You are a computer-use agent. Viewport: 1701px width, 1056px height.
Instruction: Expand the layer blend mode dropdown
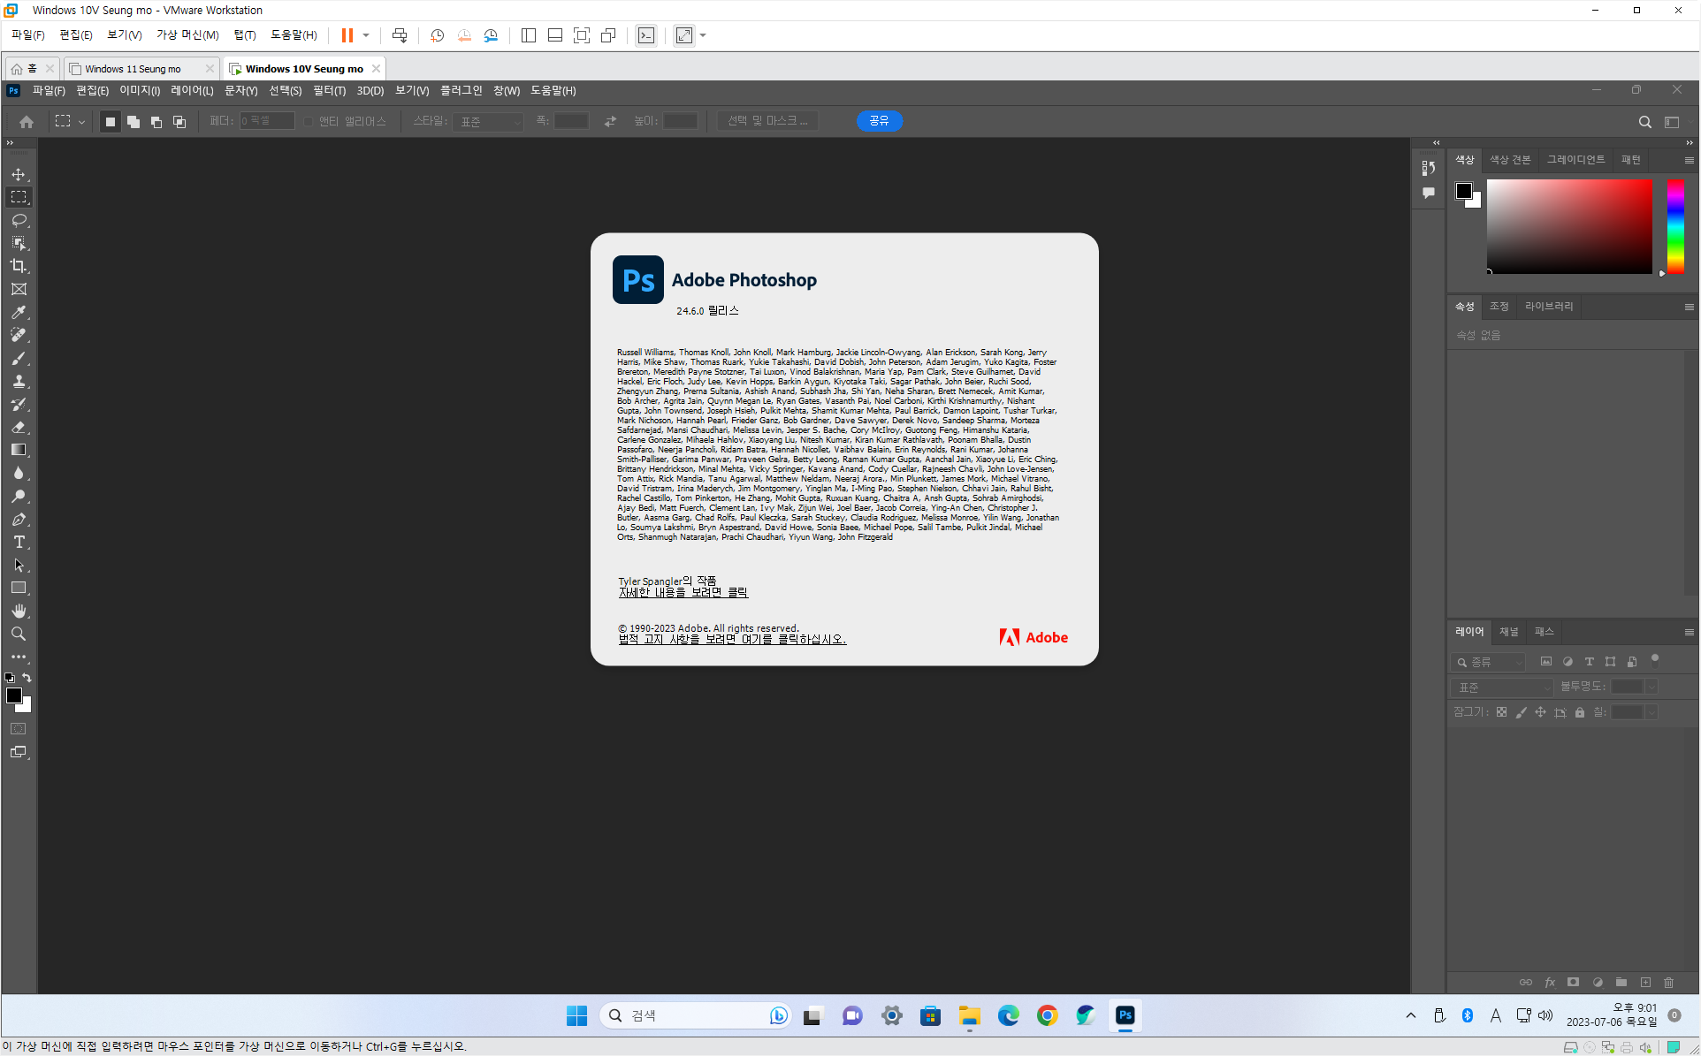coord(1501,687)
